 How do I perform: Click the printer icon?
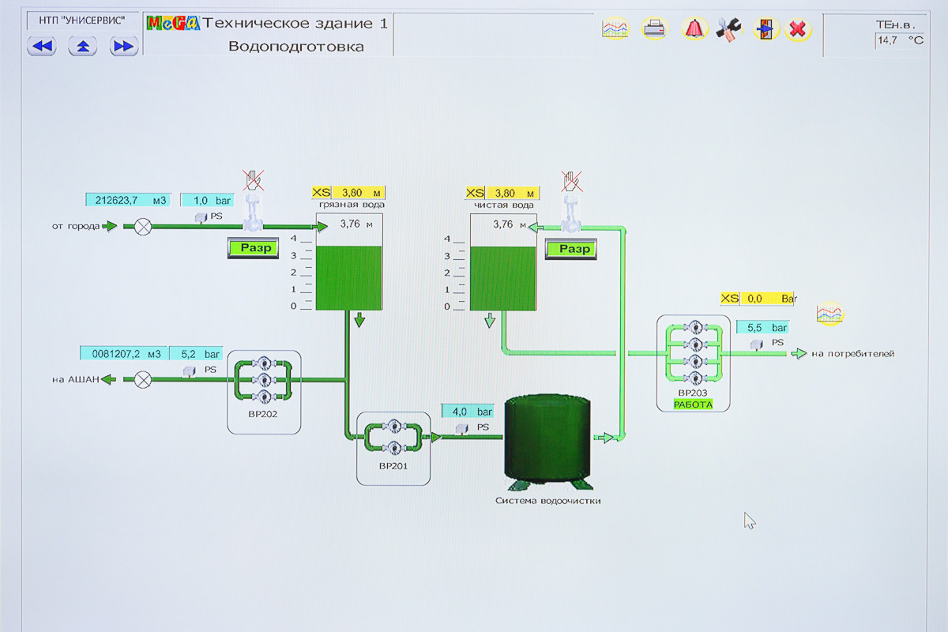(654, 29)
